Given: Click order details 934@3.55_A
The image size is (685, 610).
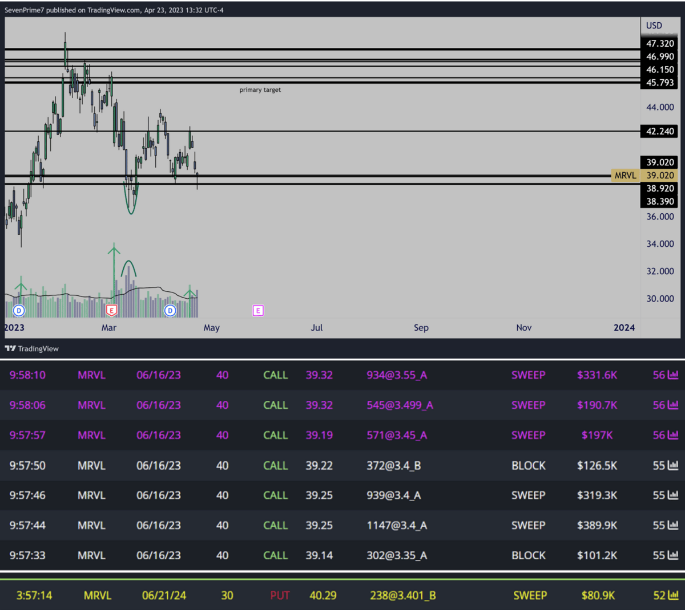Looking at the screenshot, I should (397, 375).
